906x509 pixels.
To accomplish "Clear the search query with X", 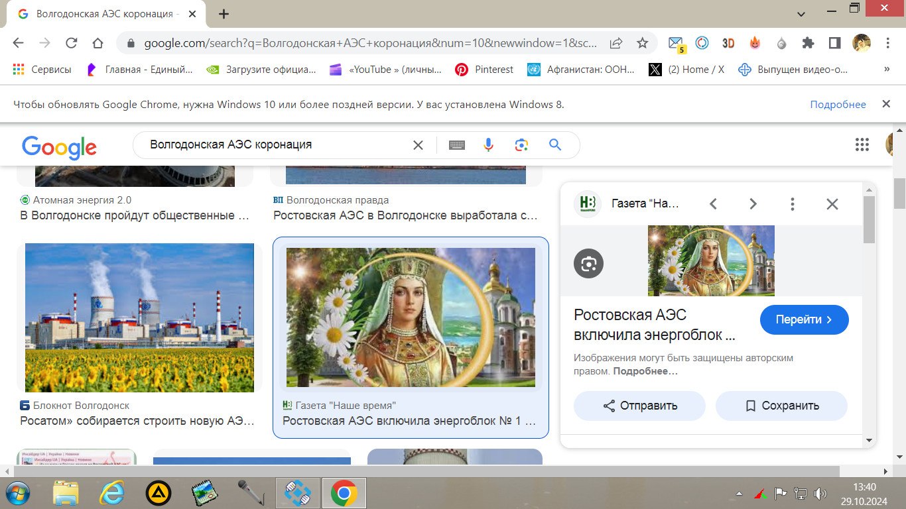I will (x=418, y=145).
